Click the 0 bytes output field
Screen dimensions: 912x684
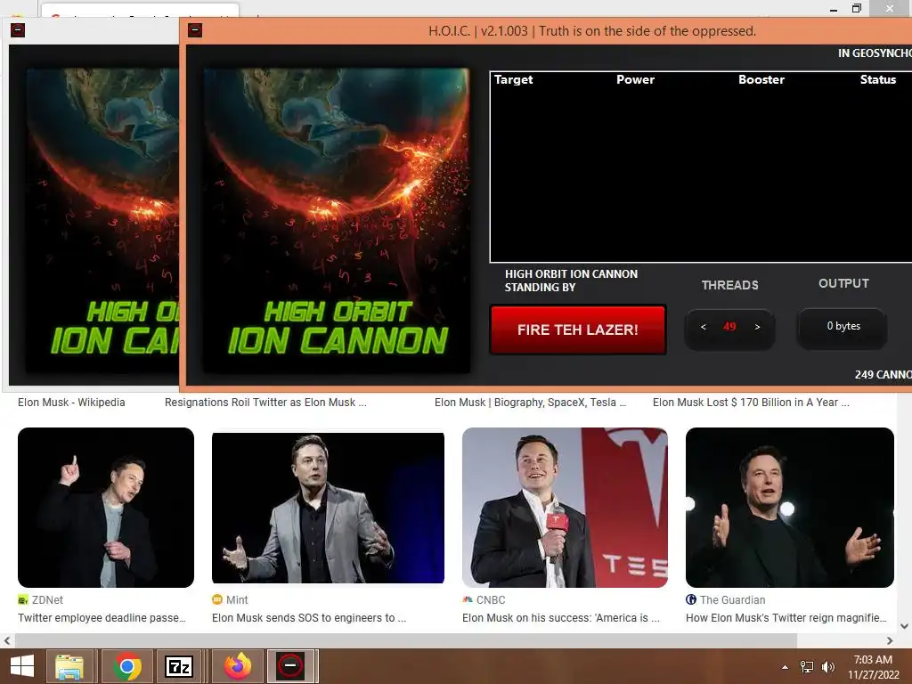pos(843,326)
